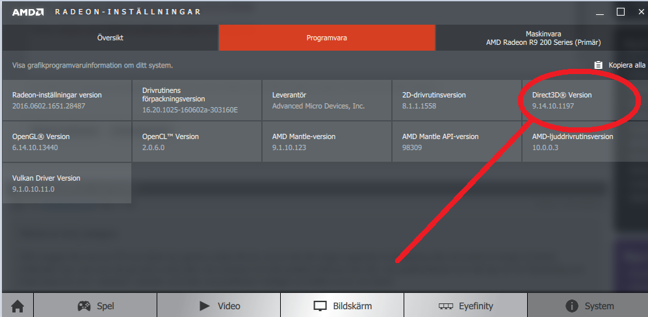Screen dimensions: 648x317
Task: Close the Radeon settings window
Action: (641, 12)
